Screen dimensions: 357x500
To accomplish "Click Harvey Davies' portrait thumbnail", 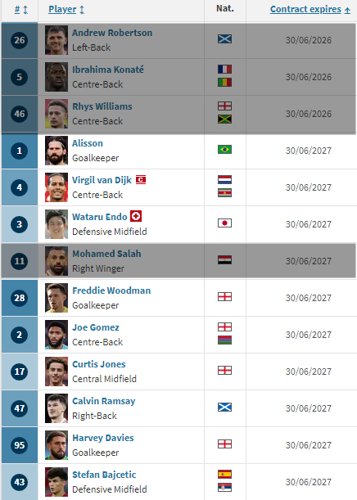I will (x=56, y=445).
